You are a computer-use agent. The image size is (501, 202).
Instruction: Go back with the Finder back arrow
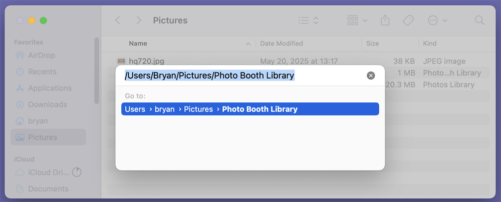coord(118,20)
